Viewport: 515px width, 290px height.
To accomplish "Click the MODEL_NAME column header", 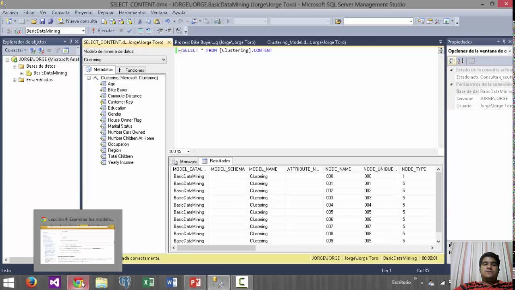I will (x=266, y=169).
